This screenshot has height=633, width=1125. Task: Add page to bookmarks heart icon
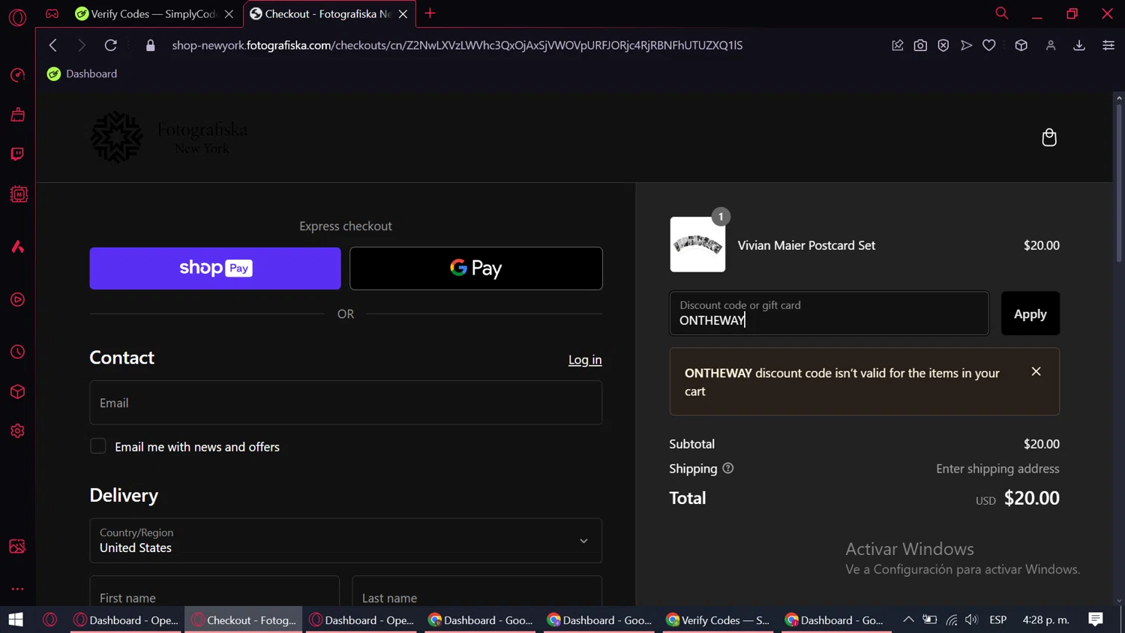tap(989, 46)
